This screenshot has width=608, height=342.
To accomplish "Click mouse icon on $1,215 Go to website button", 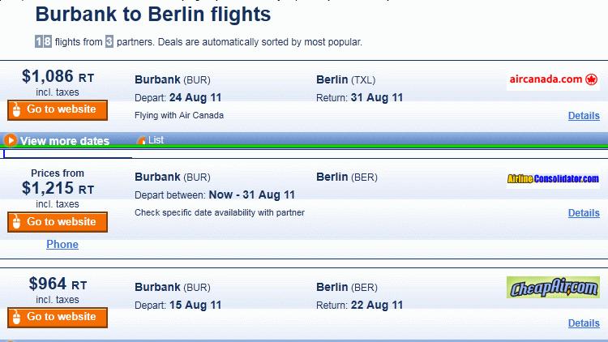I will click(16, 222).
